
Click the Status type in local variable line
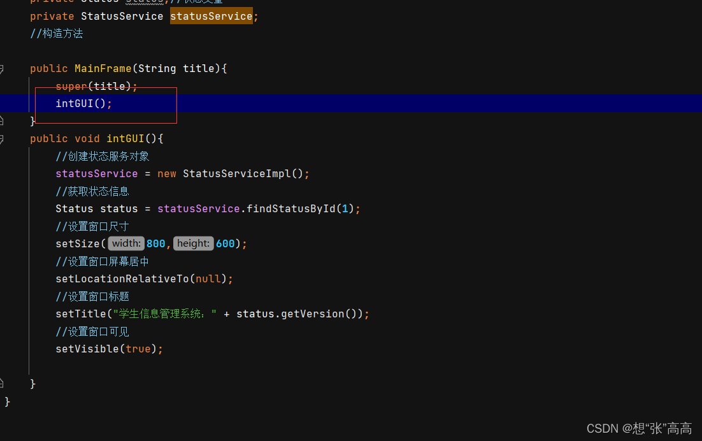click(x=75, y=208)
